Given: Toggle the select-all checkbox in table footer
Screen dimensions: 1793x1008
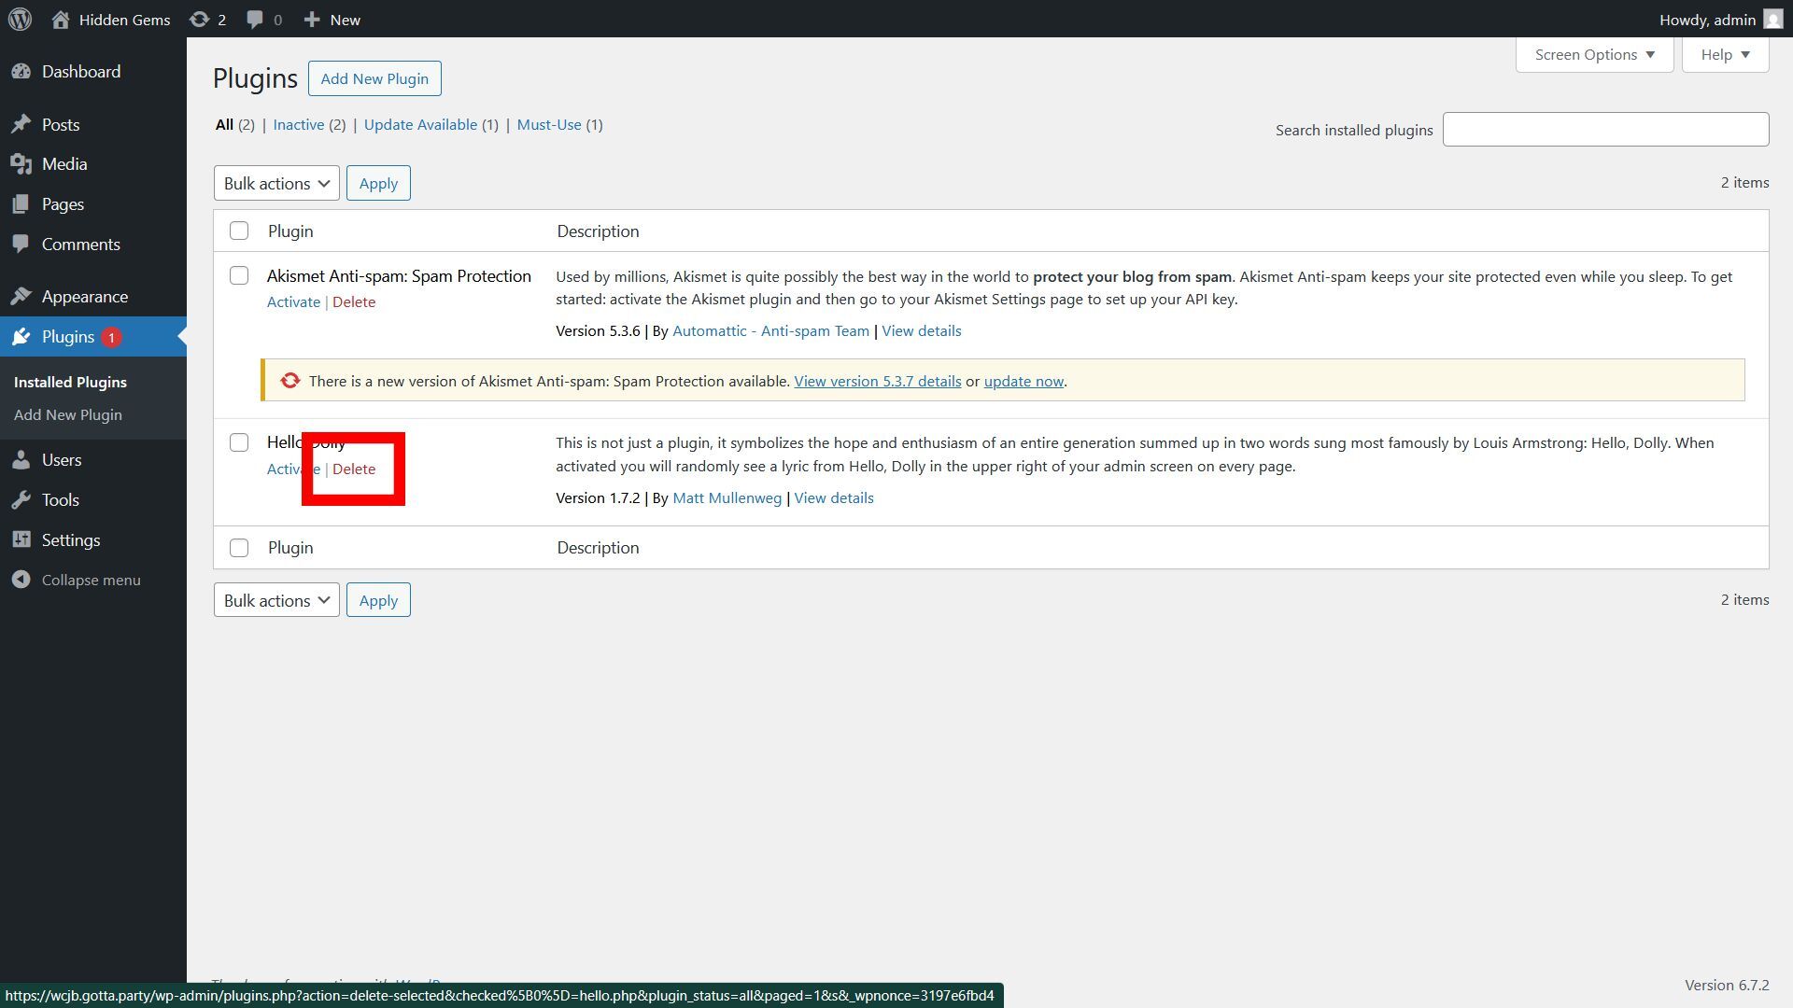Looking at the screenshot, I should coord(239,548).
